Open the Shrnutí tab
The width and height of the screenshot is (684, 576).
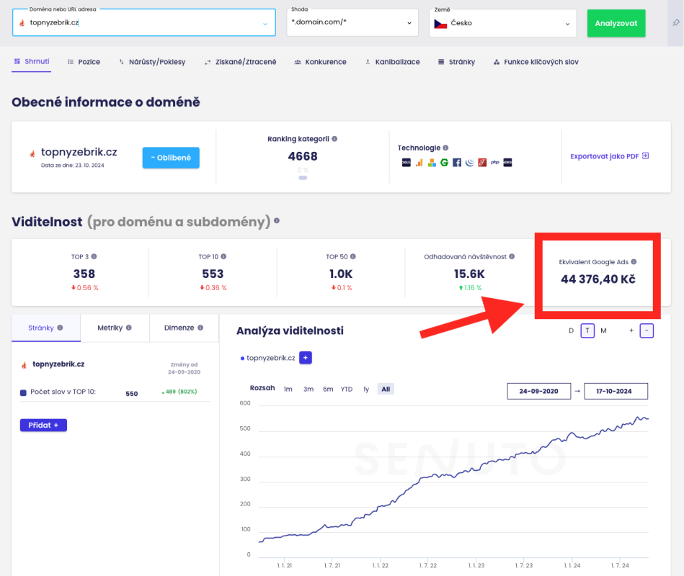click(x=32, y=61)
